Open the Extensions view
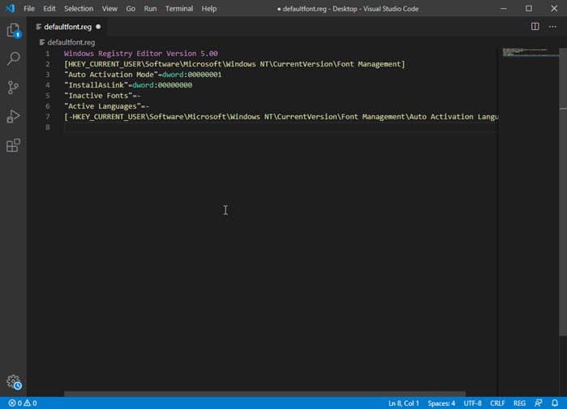Screen dimensions: 567x409 coord(13,145)
